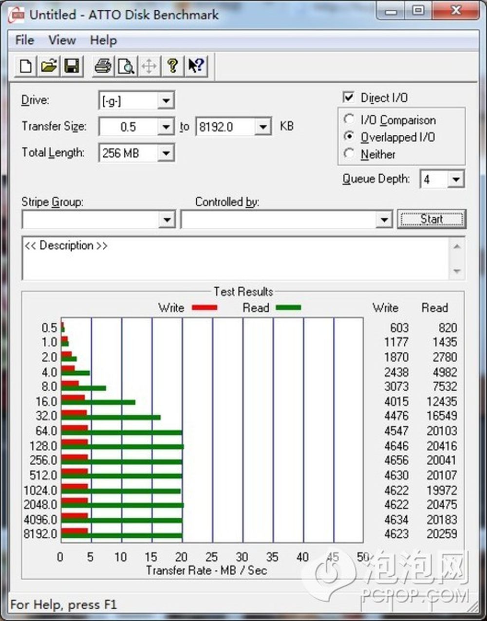Viewport: 487px width, 621px height.
Task: Click the green read bar for 16.0
Action: pos(98,402)
